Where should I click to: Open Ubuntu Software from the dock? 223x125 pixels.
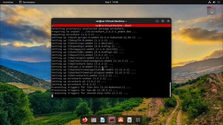coord(121,120)
